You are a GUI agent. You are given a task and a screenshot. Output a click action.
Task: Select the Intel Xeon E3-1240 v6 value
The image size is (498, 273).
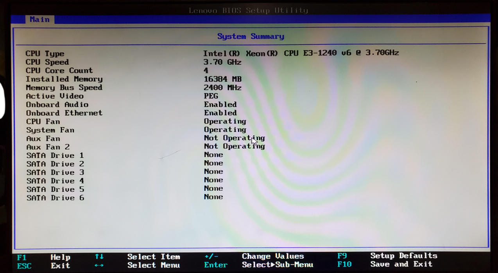pyautogui.click(x=301, y=53)
